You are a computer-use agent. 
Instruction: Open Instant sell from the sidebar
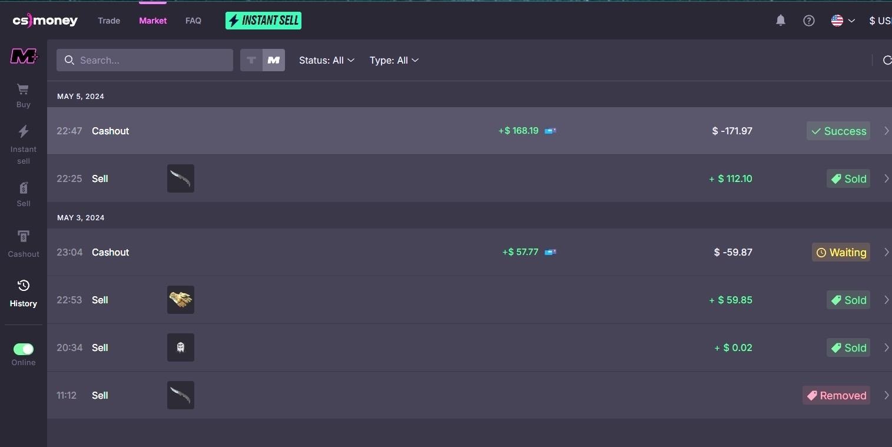(x=24, y=144)
